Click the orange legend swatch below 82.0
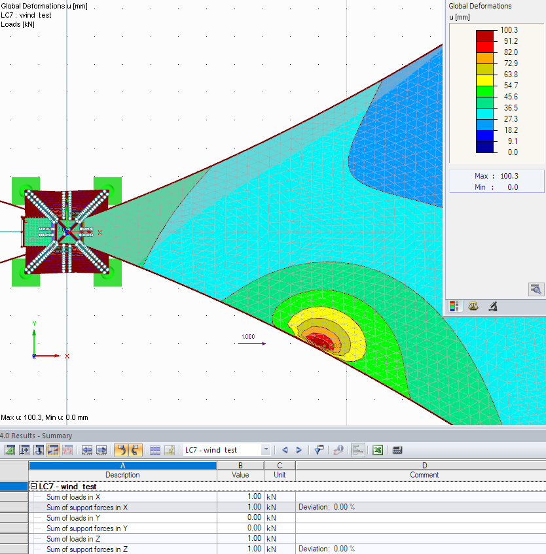Image resolution: width=546 pixels, height=554 pixels. click(484, 58)
